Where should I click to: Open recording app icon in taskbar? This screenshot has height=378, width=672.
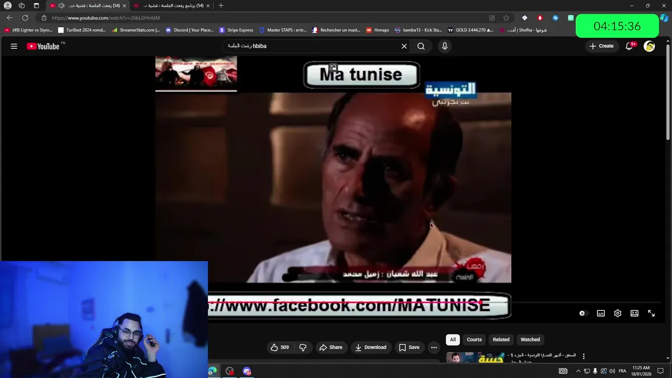pos(229,371)
